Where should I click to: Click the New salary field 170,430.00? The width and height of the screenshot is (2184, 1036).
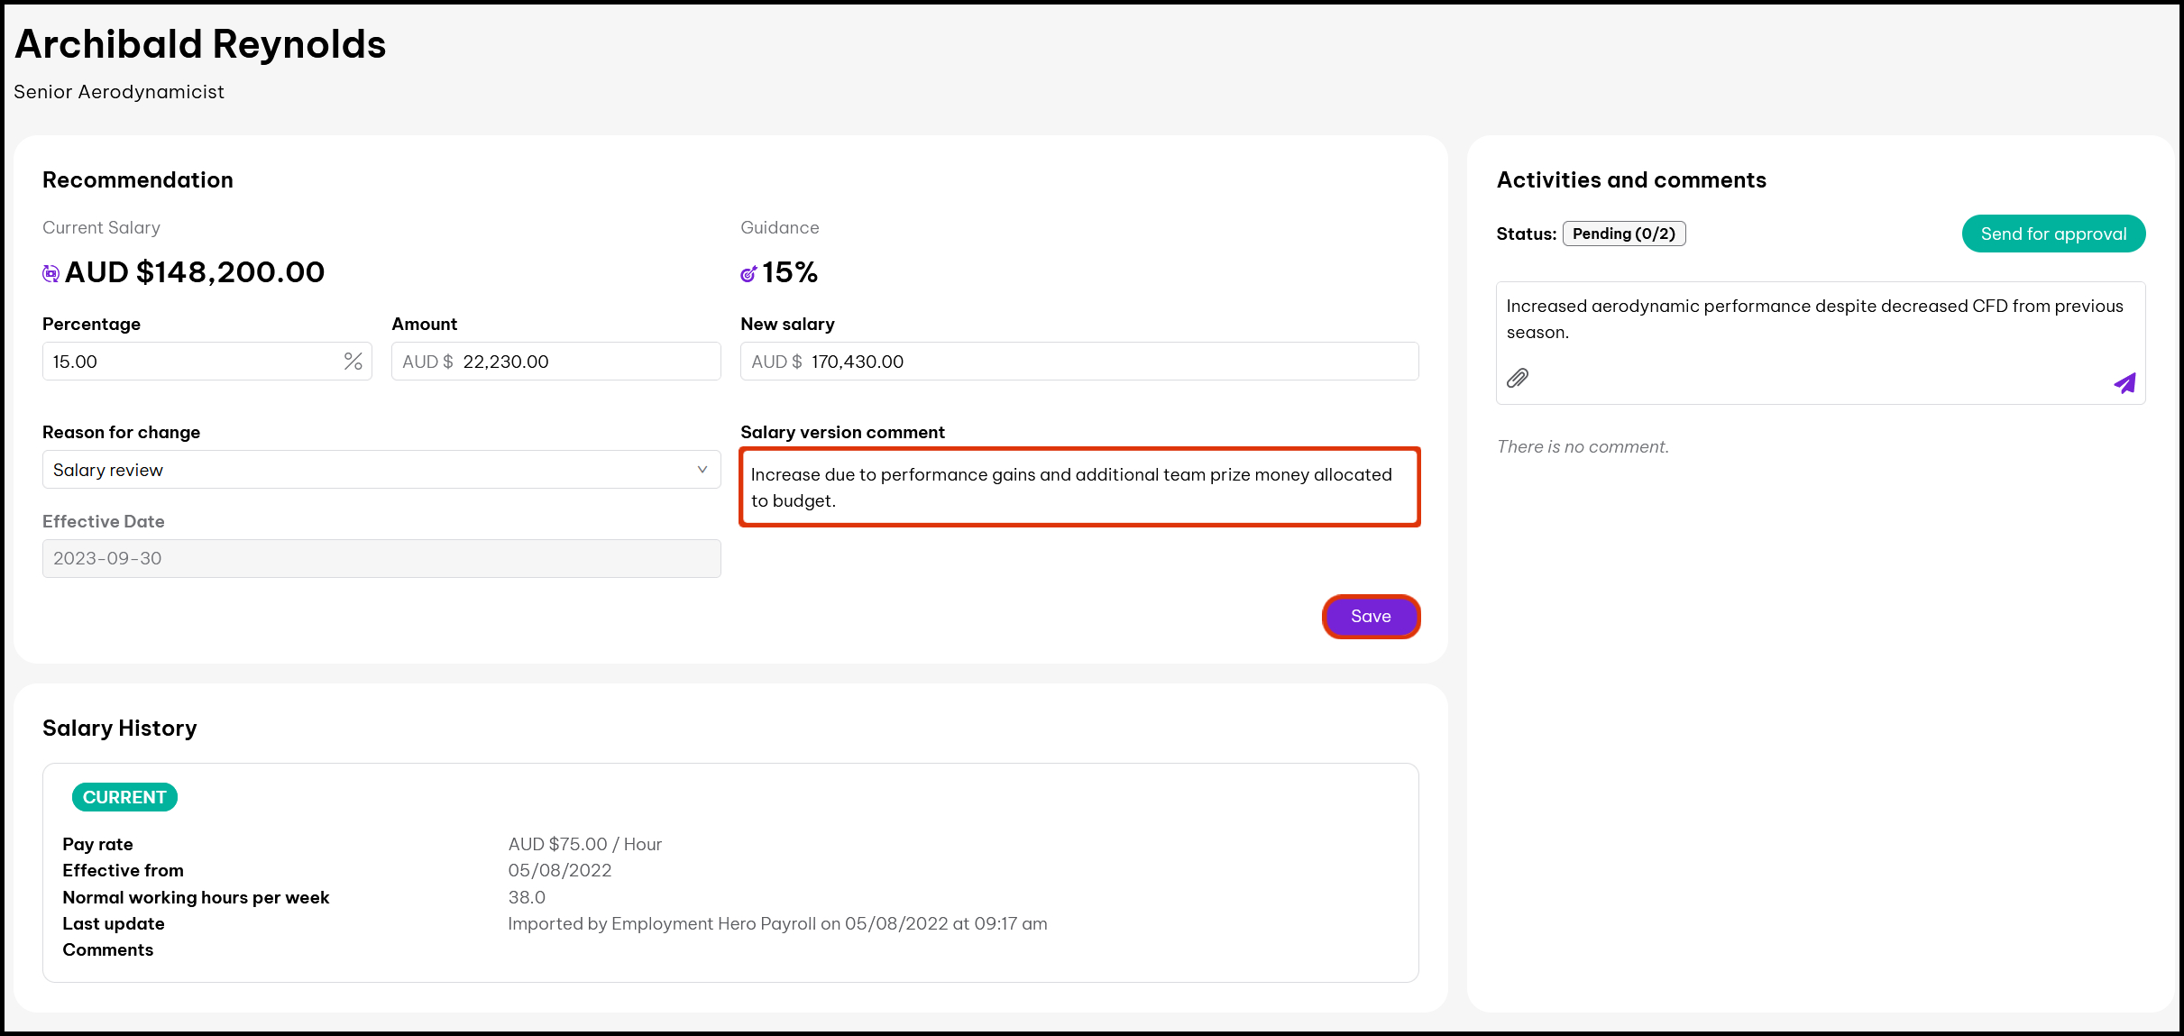(1109, 362)
